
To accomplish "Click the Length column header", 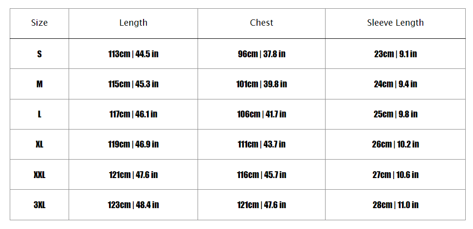I will 133,23.
